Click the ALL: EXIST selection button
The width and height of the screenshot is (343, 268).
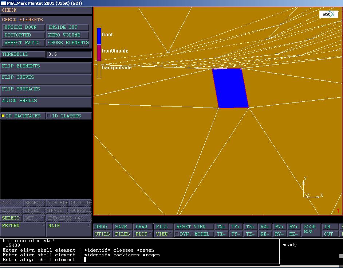point(11,210)
